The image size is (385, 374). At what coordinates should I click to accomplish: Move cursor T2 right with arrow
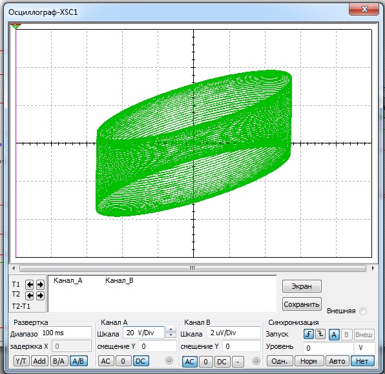click(40, 295)
